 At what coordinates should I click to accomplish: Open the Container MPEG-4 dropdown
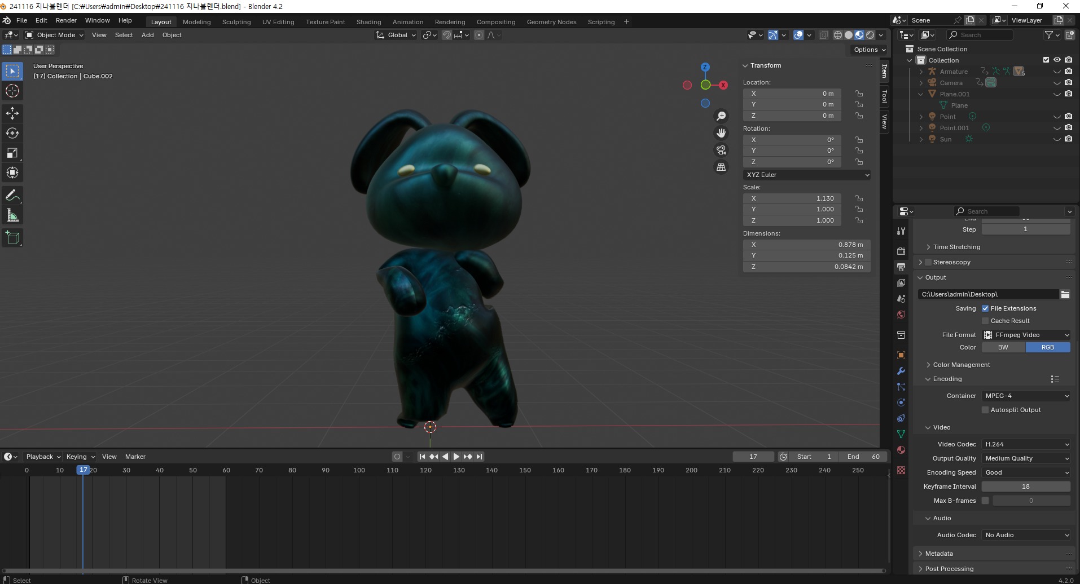1026,396
